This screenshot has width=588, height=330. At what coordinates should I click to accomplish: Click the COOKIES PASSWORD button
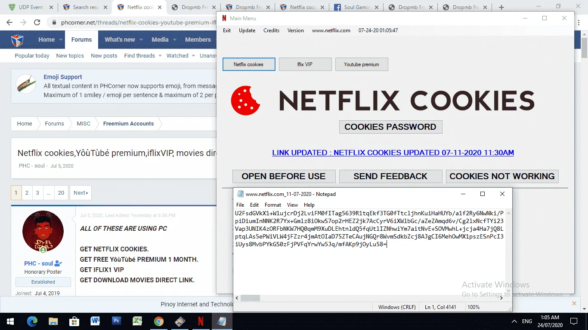(x=390, y=127)
